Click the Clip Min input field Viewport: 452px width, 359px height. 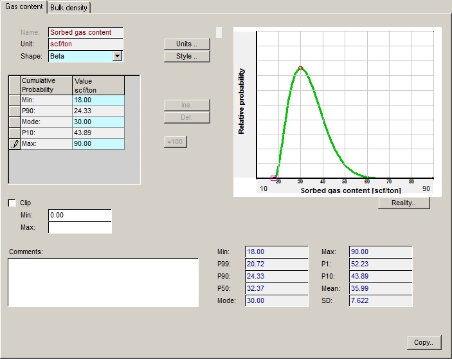click(x=80, y=215)
